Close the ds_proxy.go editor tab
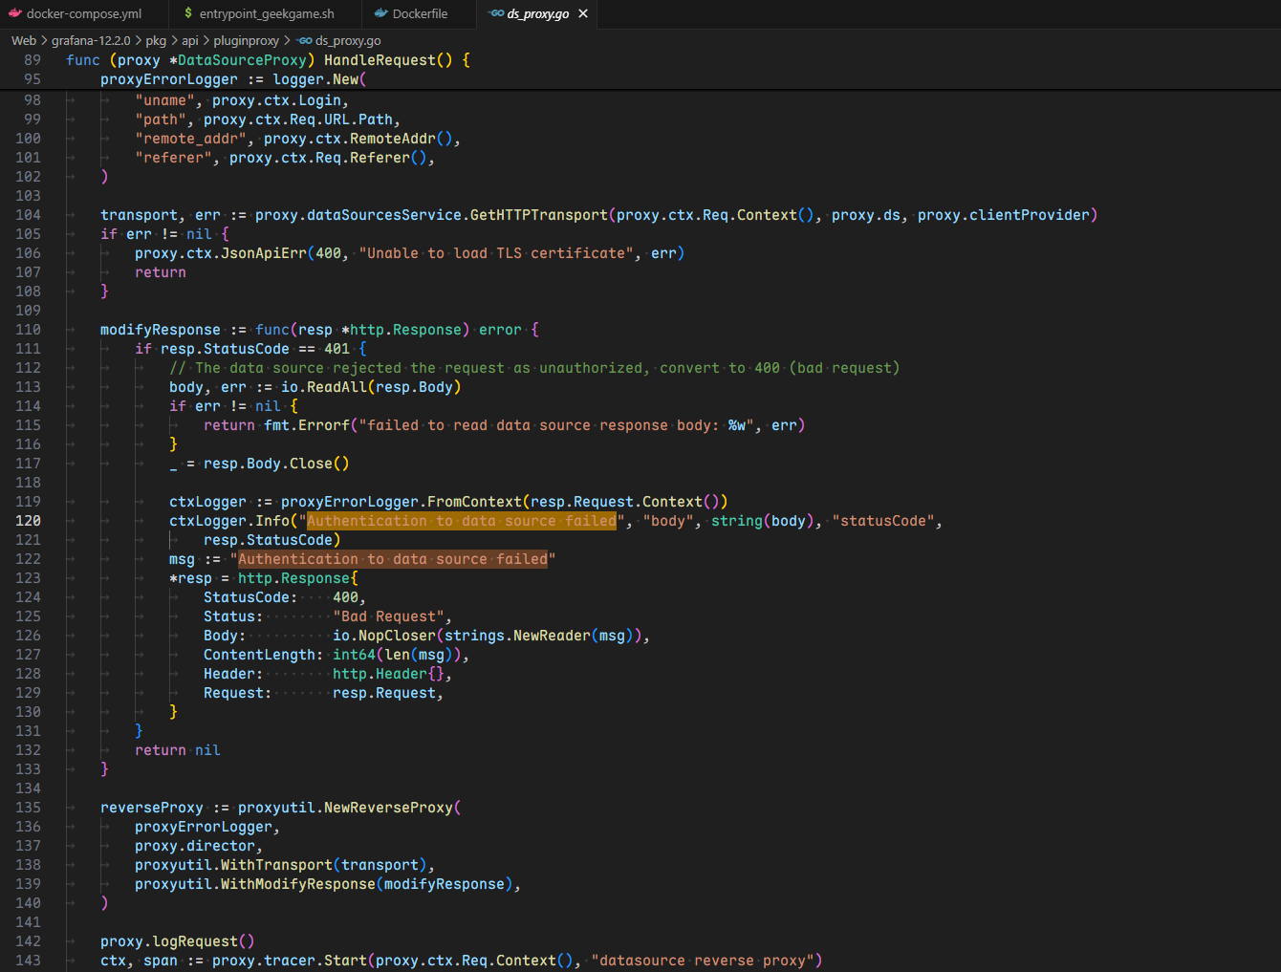This screenshot has width=1281, height=972. coord(583,13)
